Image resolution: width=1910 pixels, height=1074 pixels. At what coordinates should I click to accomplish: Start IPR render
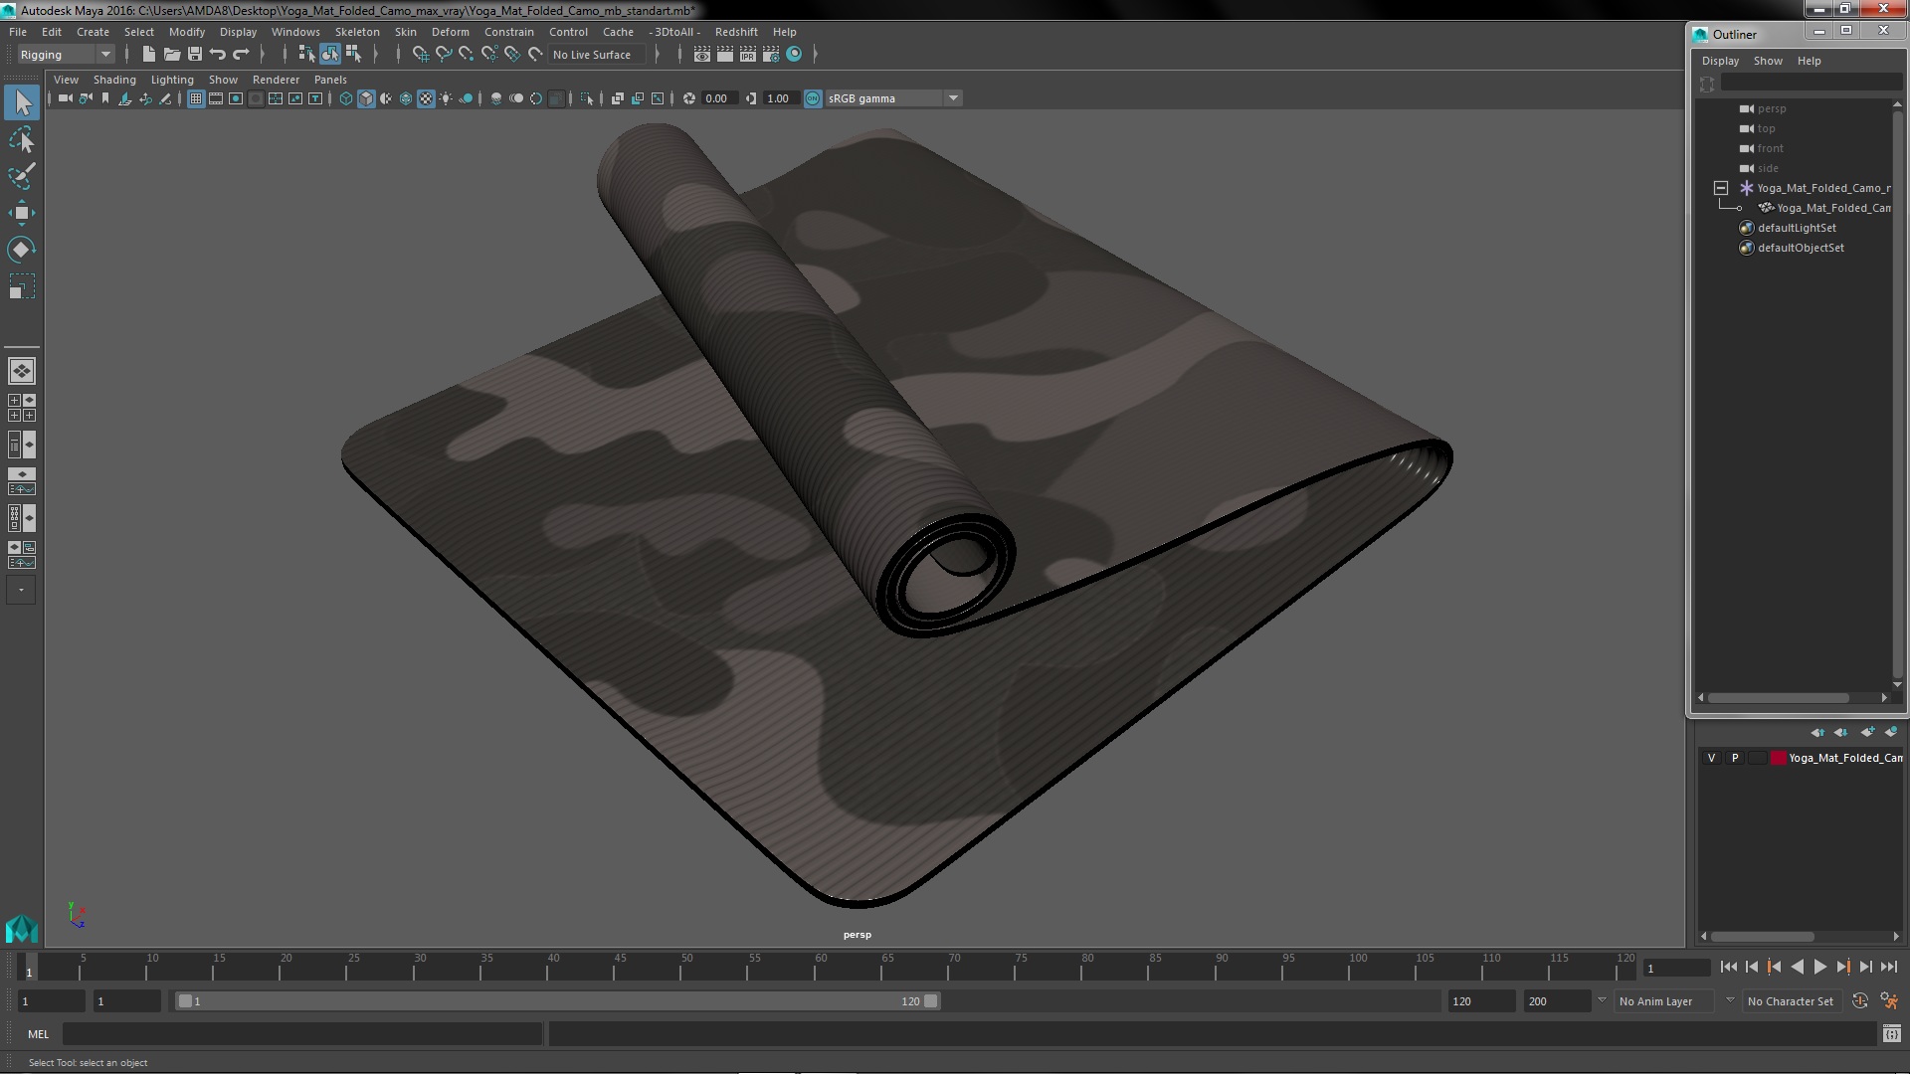[748, 55]
